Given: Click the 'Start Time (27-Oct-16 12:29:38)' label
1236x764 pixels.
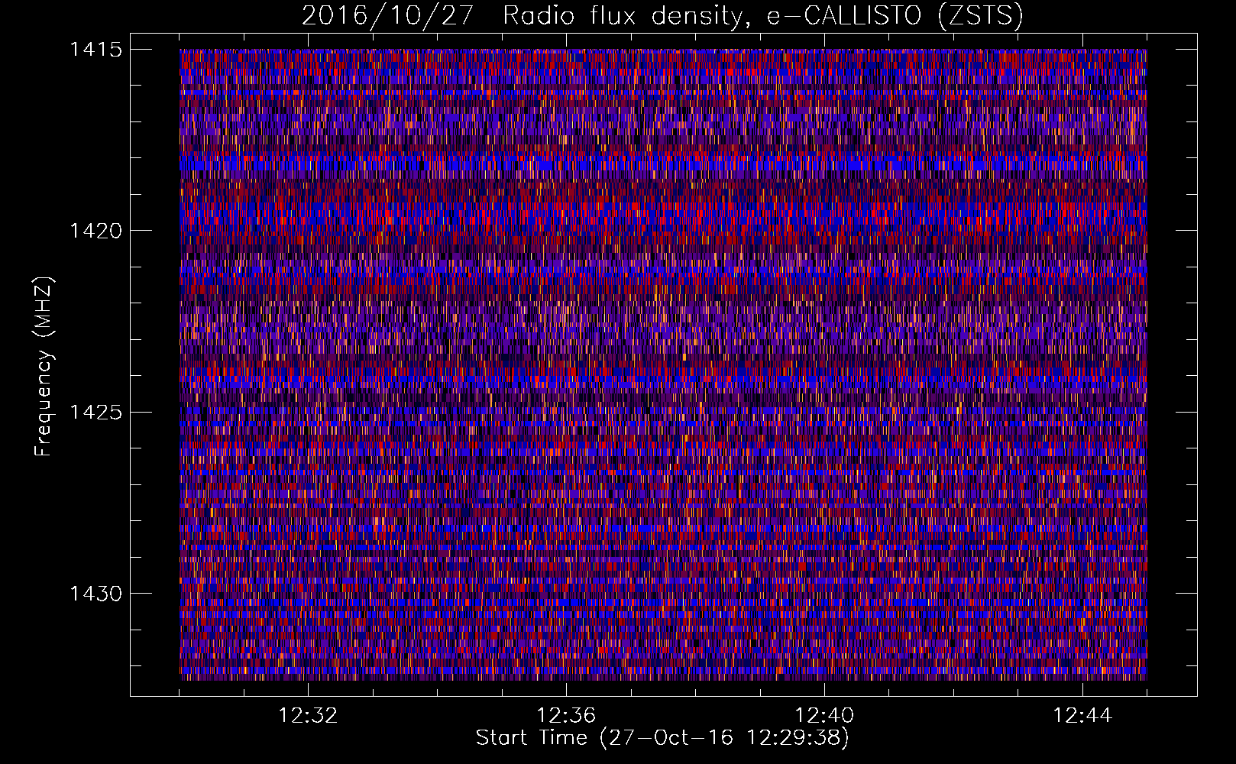Looking at the screenshot, I should [x=662, y=738].
